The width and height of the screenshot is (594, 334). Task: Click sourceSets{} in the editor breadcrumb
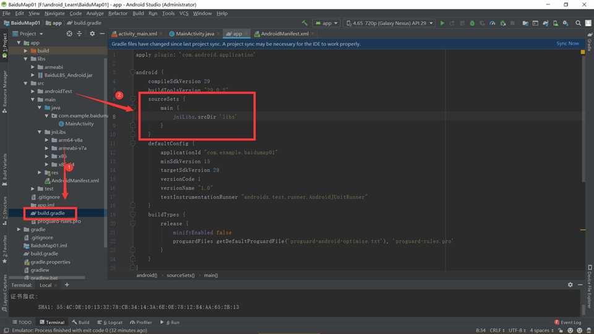click(x=180, y=275)
